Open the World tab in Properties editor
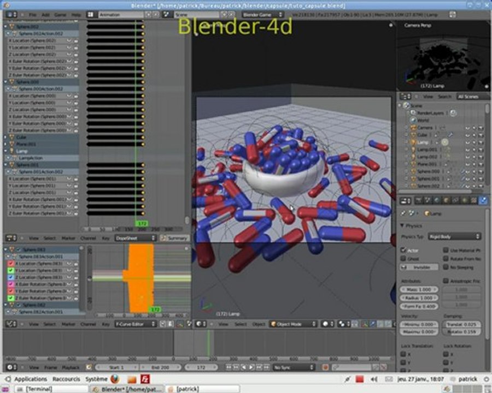The image size is (492, 393). coord(437,200)
